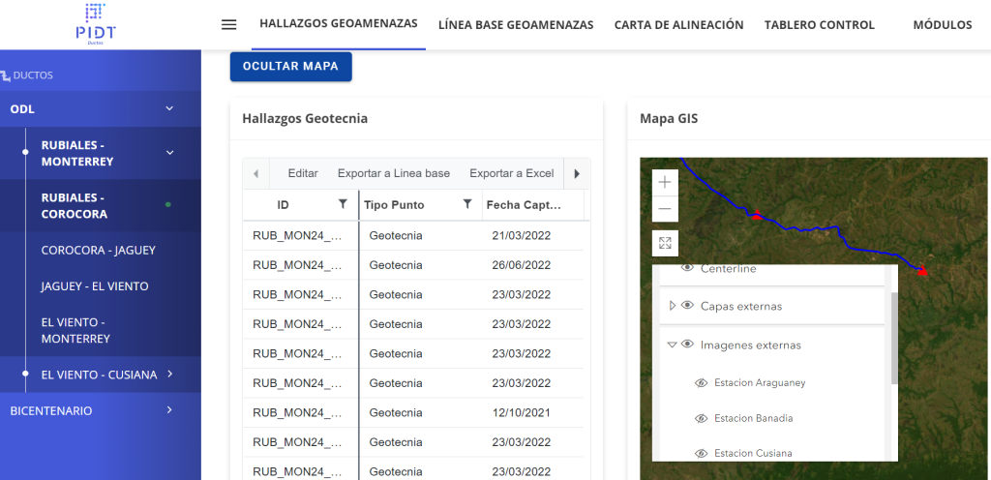Zoom out on the GIS map

click(x=665, y=208)
